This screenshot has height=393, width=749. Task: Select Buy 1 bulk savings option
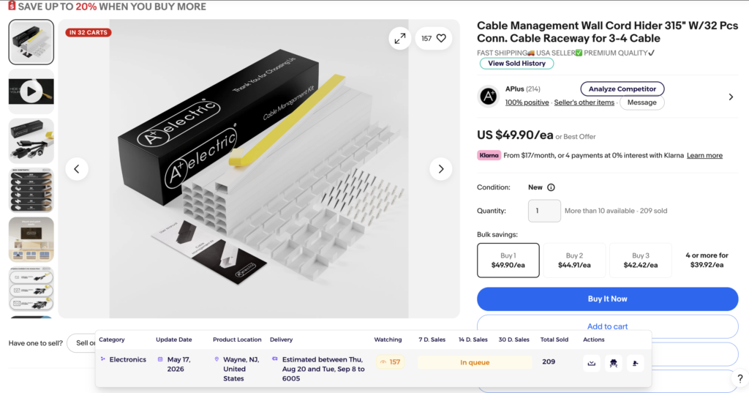pyautogui.click(x=508, y=260)
